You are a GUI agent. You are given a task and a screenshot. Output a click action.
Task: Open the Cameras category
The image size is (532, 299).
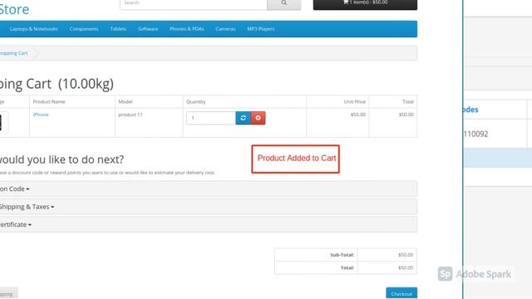click(225, 29)
